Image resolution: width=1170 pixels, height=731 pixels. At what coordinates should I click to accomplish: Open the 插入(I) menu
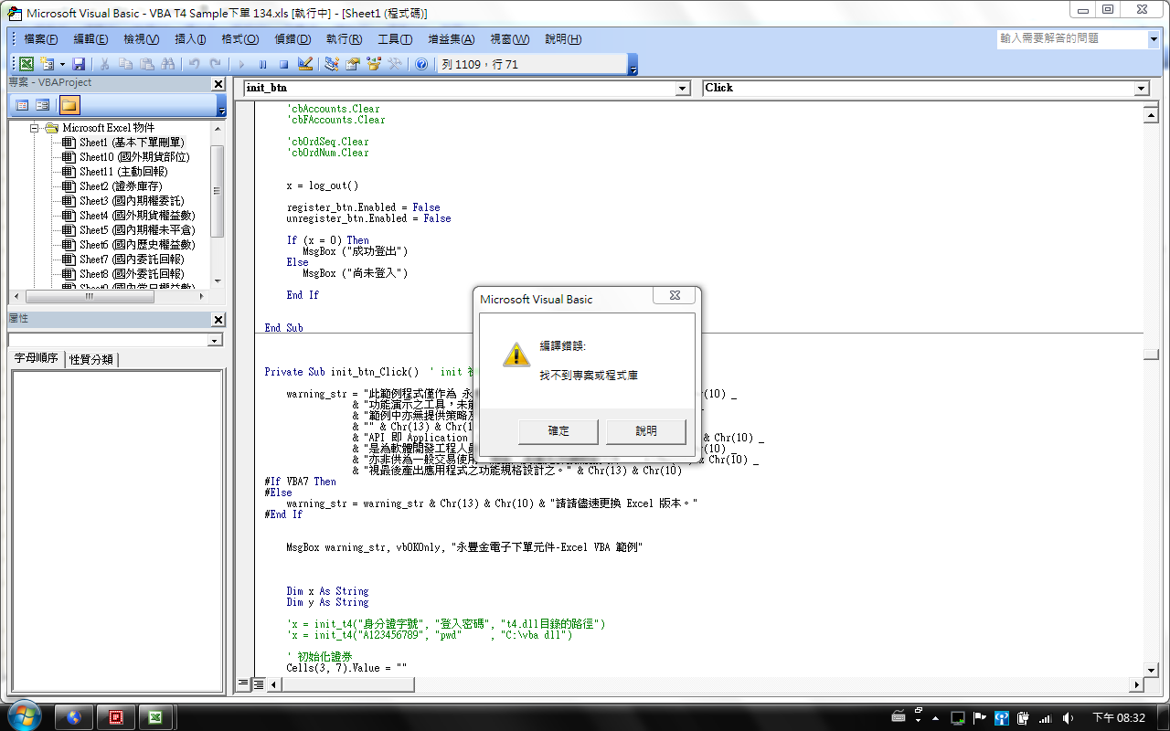[190, 39]
